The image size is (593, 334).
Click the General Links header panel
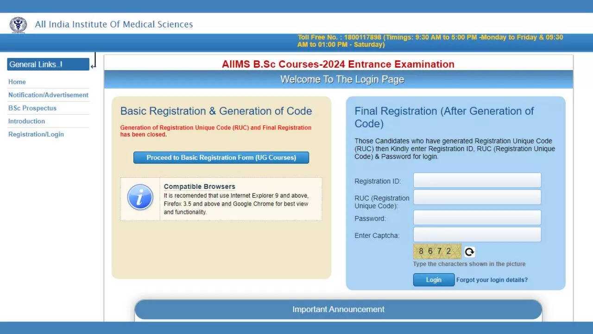click(48, 64)
